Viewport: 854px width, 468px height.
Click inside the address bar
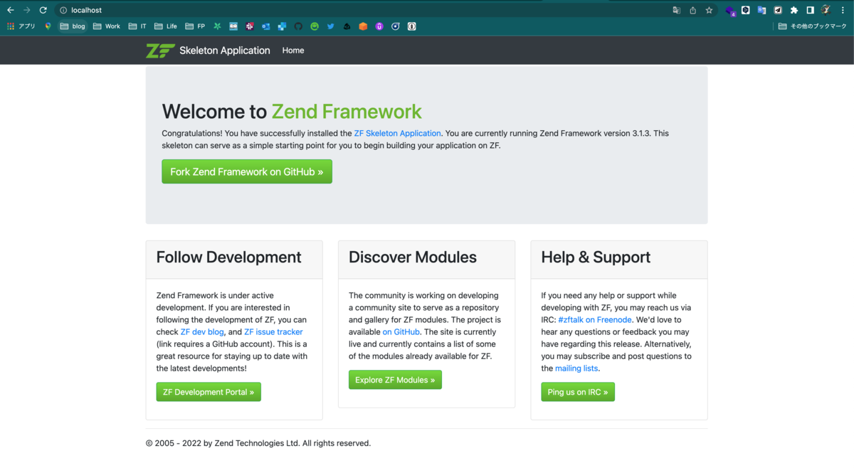[213, 10]
